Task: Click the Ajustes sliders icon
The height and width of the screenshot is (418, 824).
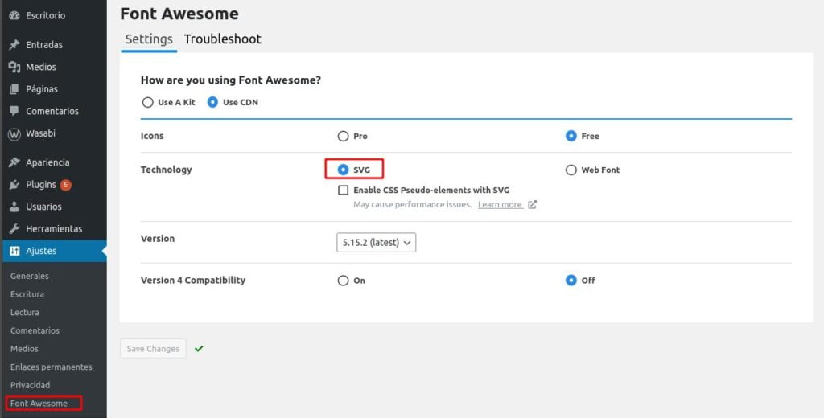Action: [14, 251]
